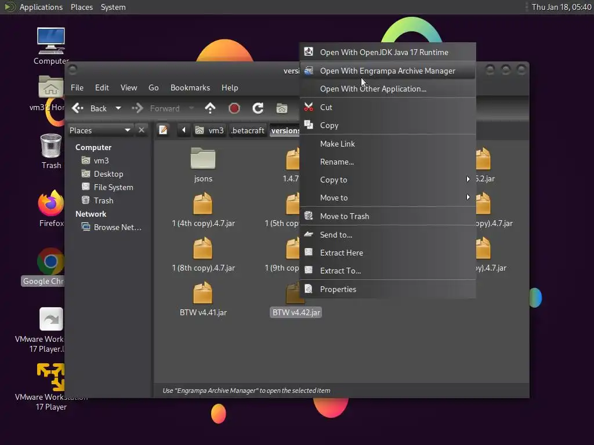Click the versions path breadcrumb
594x445 pixels.
285,130
